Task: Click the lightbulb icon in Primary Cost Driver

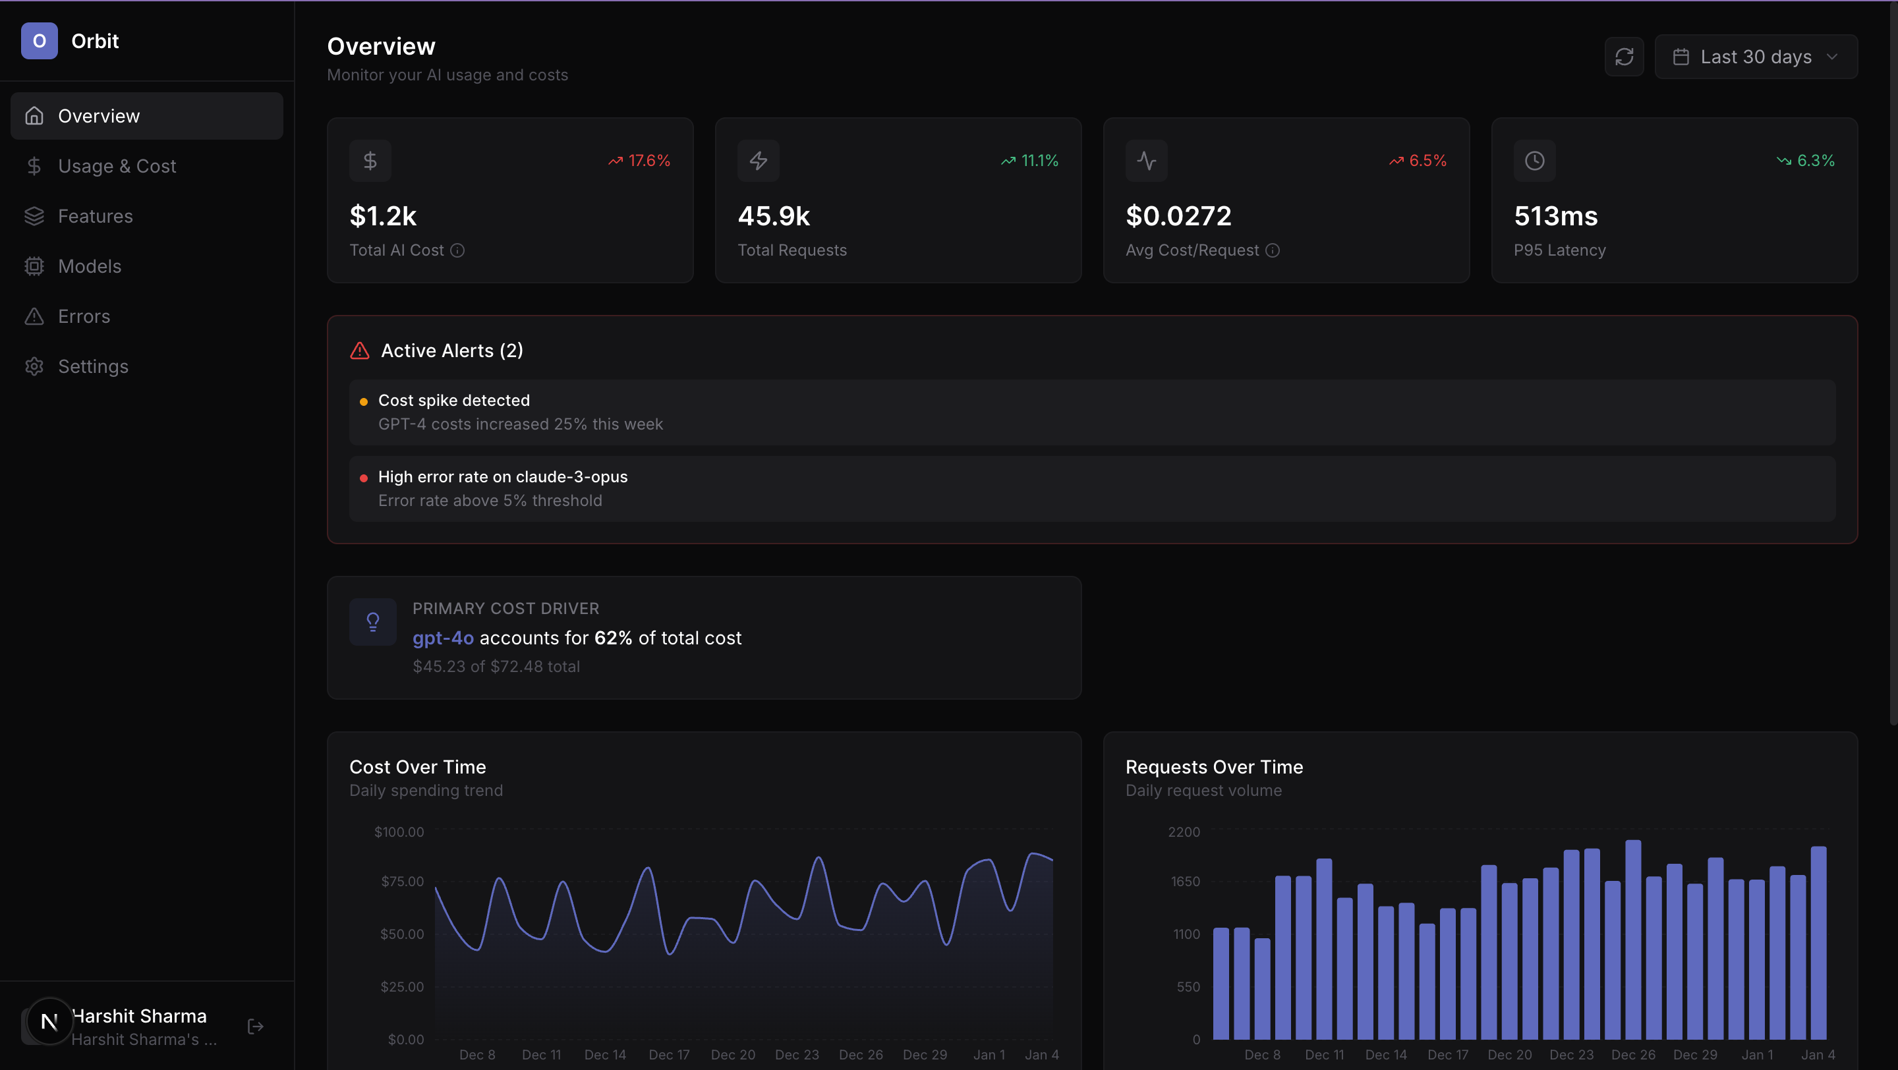Action: (x=373, y=621)
